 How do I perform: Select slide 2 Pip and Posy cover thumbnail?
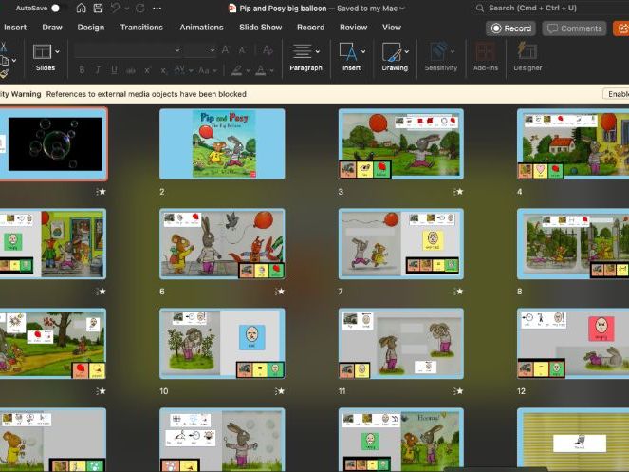click(x=222, y=143)
